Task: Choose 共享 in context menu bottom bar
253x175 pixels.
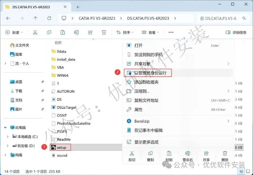Action: click(206, 156)
